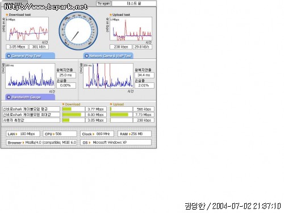Viewport: 284px width, 213px height.
Task: Select the 25.0 ms round-trip value
Action: (66, 75)
